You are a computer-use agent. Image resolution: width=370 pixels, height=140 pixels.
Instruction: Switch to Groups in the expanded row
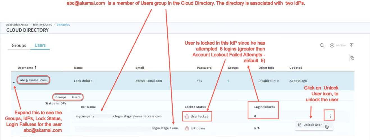coord(61,97)
